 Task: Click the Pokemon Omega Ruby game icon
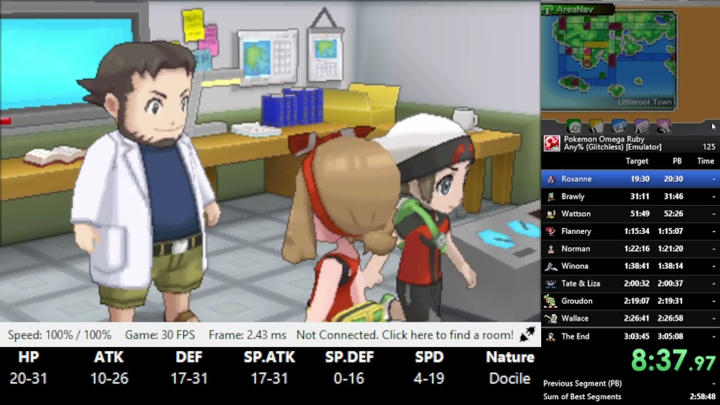[551, 143]
